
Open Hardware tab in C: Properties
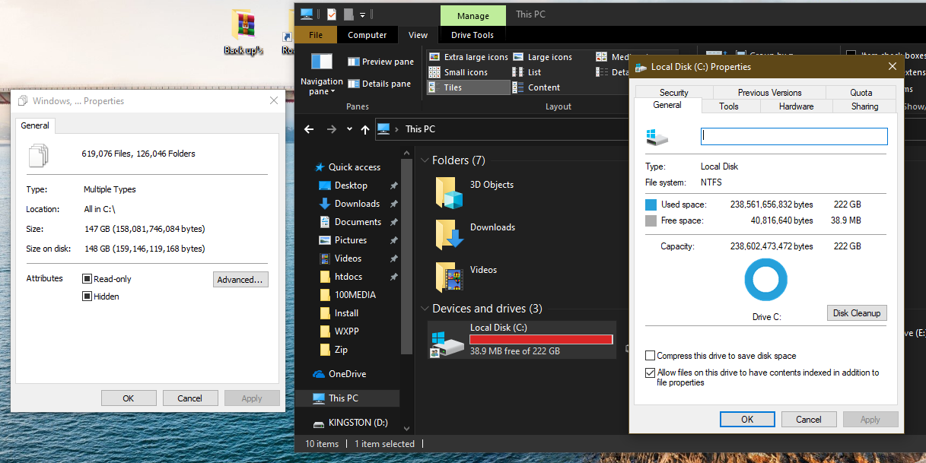pyautogui.click(x=797, y=106)
